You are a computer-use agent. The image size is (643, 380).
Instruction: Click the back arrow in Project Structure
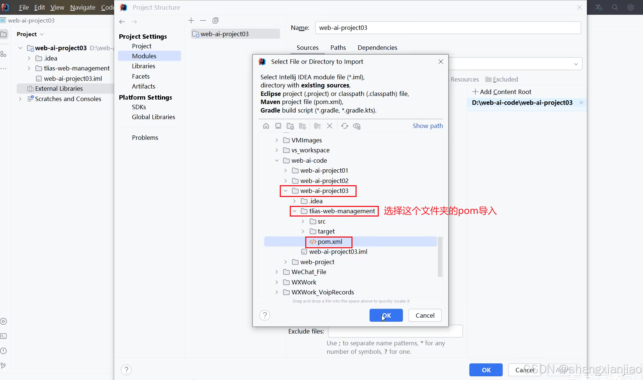coord(122,22)
